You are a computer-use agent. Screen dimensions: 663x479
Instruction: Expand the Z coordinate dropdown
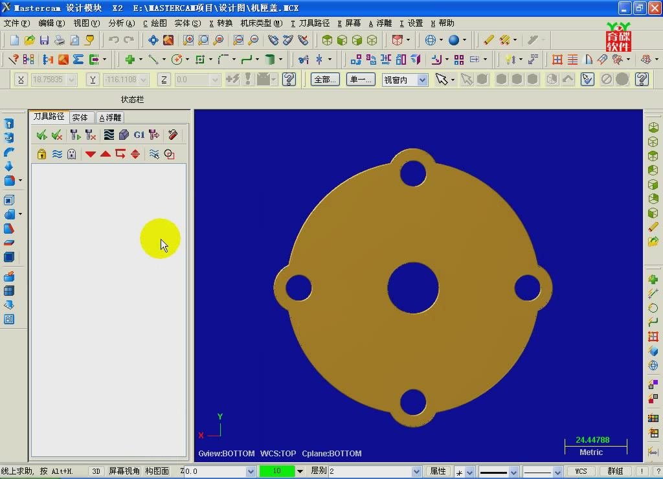coord(215,80)
